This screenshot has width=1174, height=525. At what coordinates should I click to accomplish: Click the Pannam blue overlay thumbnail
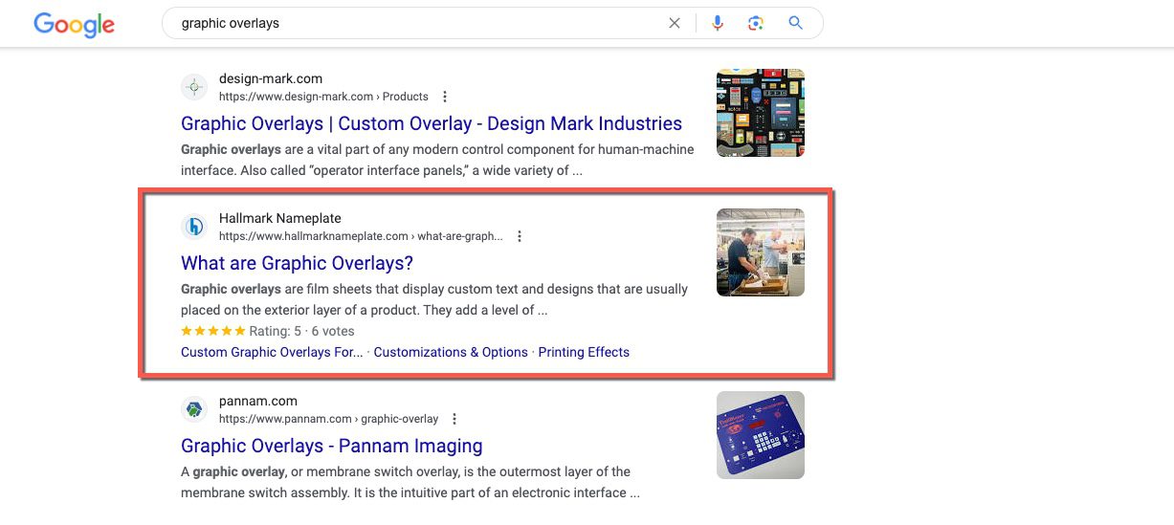[x=761, y=435]
